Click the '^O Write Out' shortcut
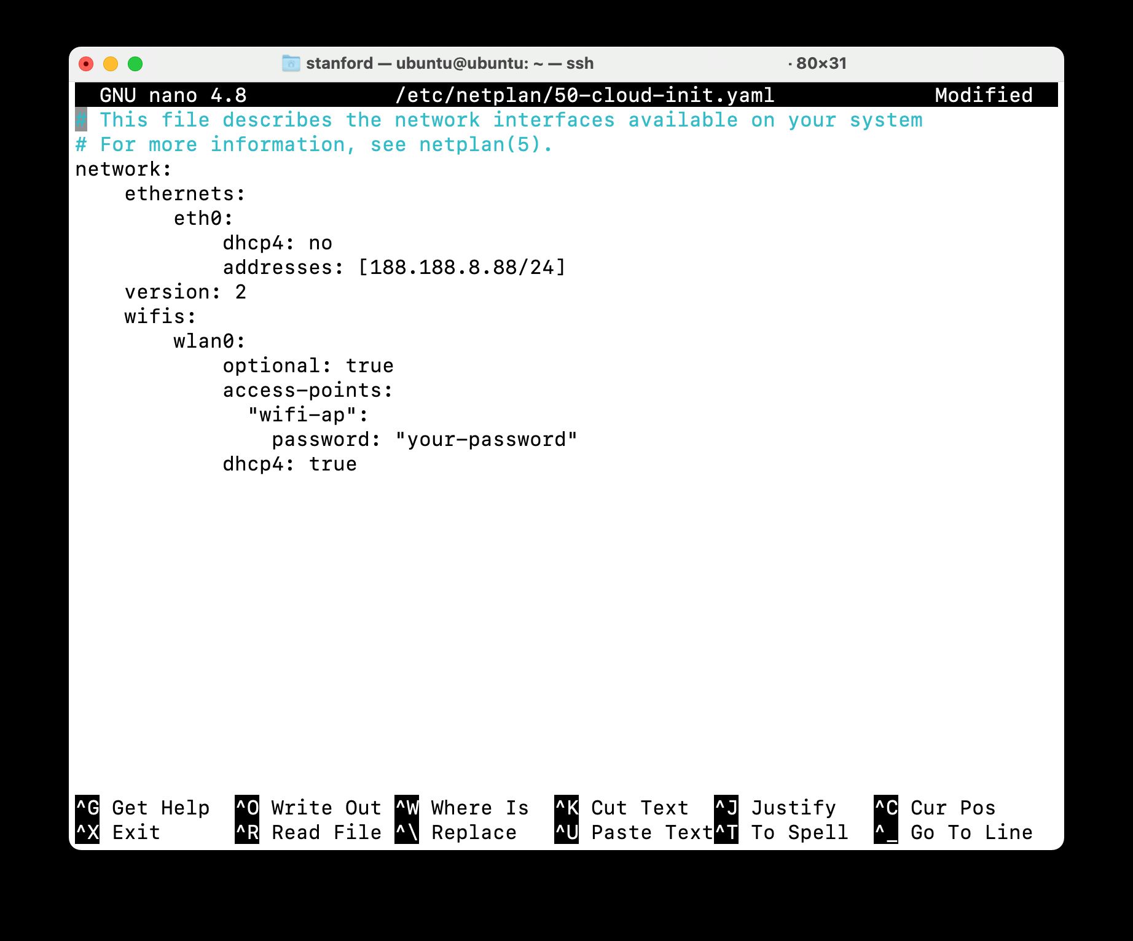 point(308,807)
